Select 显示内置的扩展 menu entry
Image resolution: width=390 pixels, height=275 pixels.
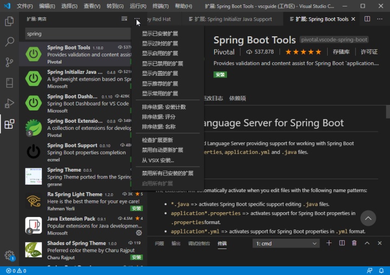tap(160, 74)
